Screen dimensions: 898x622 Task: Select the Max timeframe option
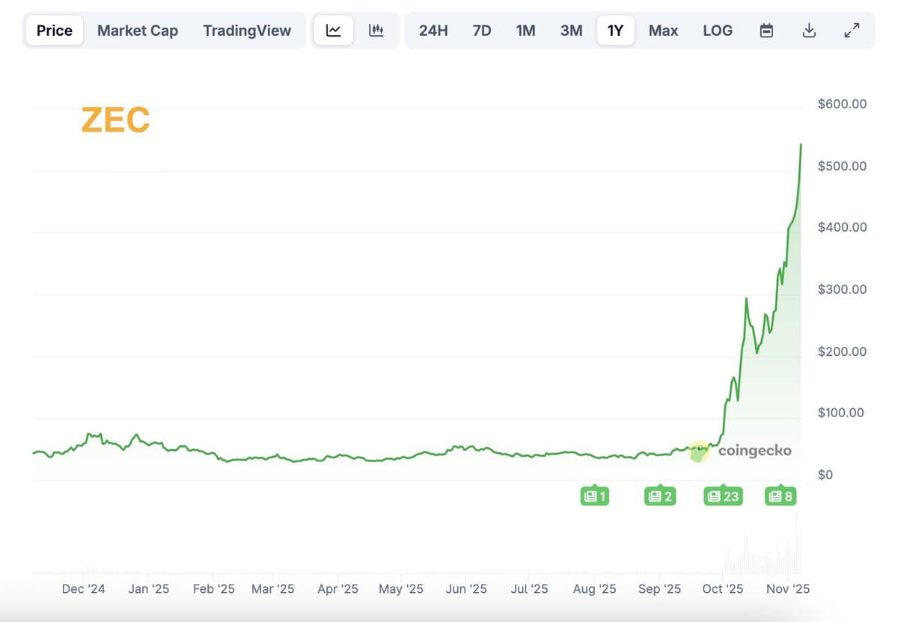click(x=663, y=30)
